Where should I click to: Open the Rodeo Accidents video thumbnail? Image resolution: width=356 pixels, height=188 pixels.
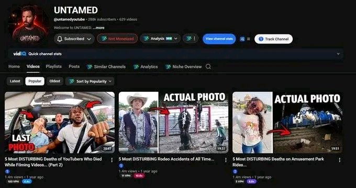click(173, 122)
